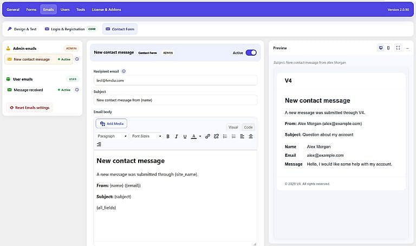Click the From: {name} line in body
This screenshot has width=416, height=246.
coord(119,185)
